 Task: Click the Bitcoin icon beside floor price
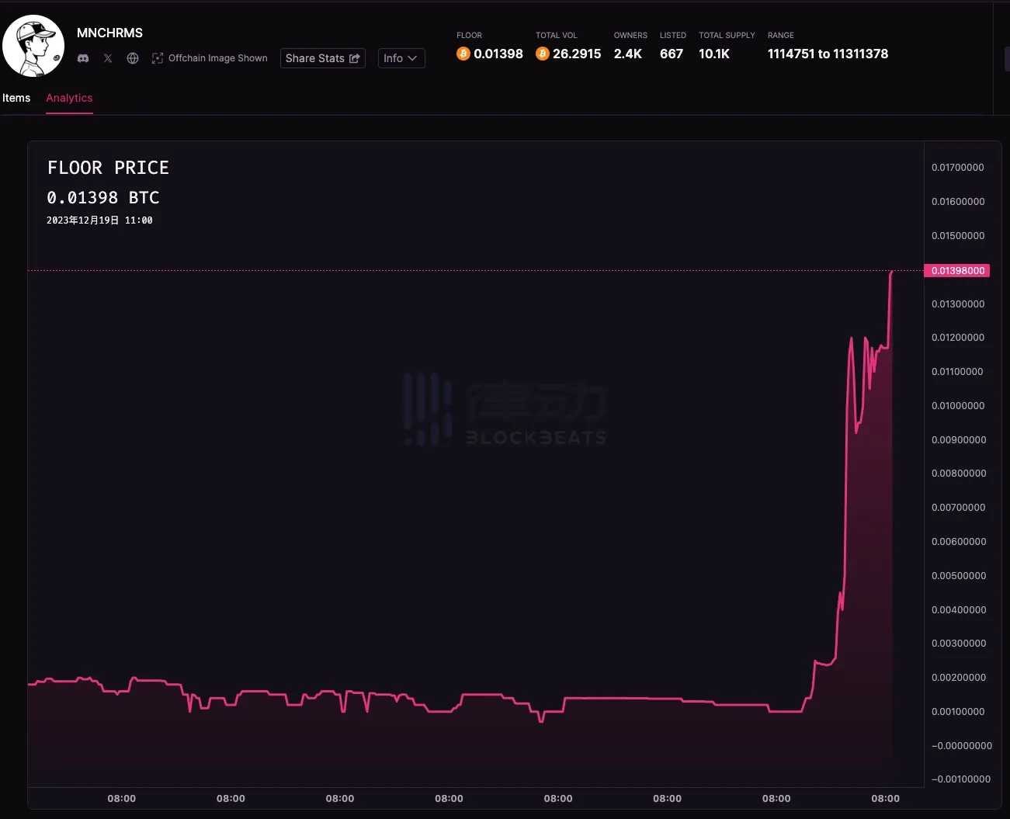pos(463,54)
